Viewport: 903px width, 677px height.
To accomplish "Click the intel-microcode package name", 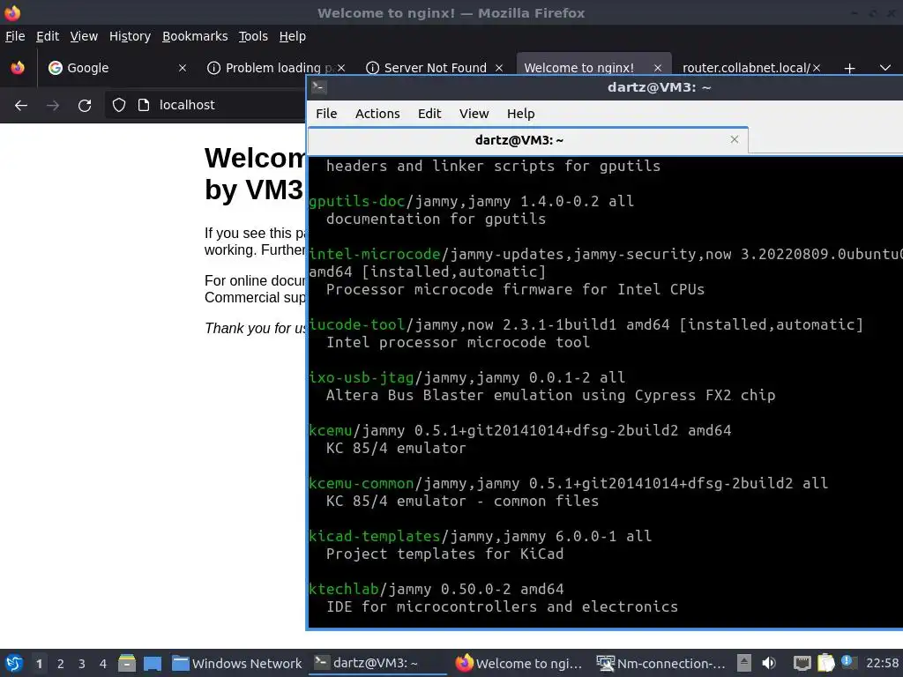I will point(374,254).
